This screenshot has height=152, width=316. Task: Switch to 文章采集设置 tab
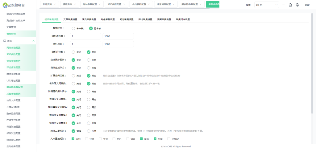pyautogui.click(x=70, y=19)
